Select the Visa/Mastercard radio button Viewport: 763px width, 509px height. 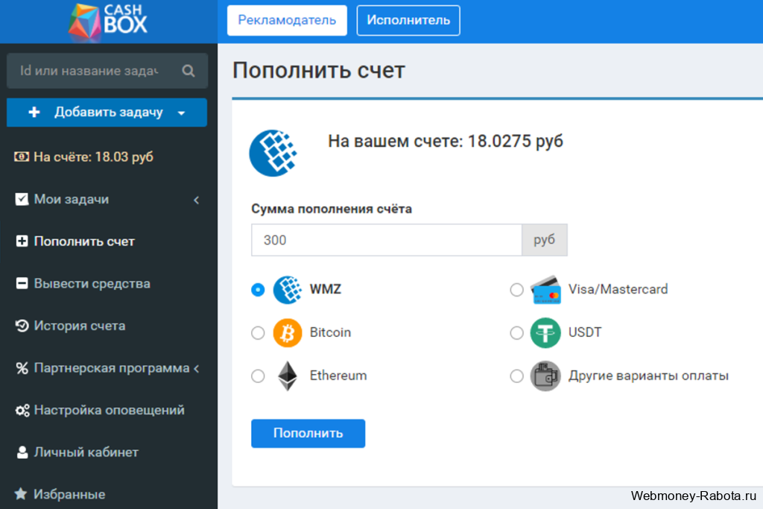pos(517,290)
